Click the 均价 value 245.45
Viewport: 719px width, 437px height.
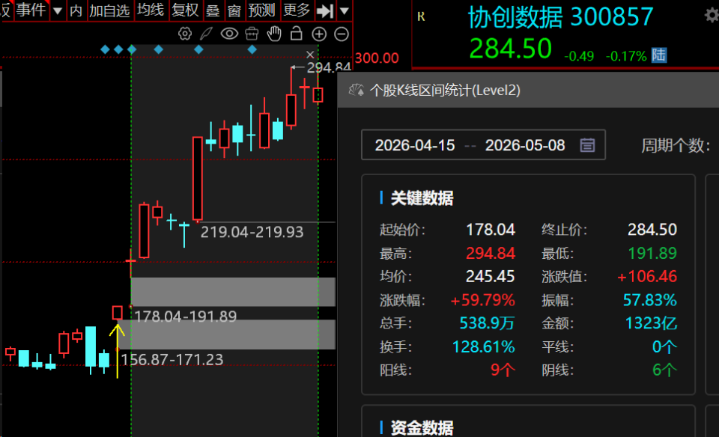point(490,276)
